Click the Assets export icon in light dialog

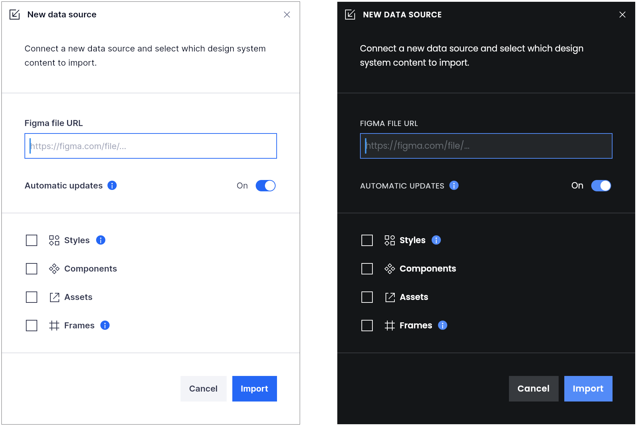[x=54, y=297]
